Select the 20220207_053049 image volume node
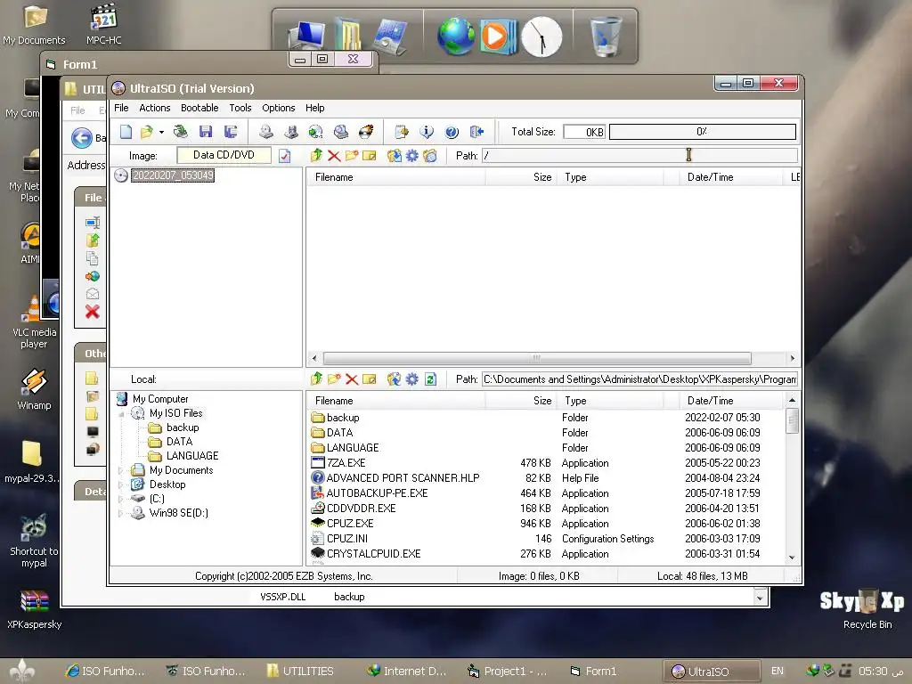Viewport: 912px width, 684px height. 173,175
